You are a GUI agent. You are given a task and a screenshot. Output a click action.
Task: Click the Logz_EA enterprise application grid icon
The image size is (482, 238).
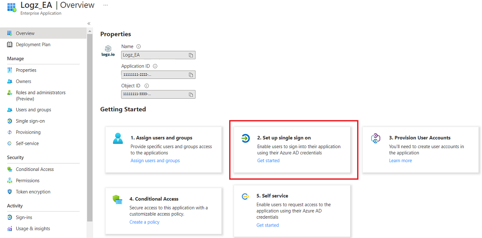pos(11,7)
